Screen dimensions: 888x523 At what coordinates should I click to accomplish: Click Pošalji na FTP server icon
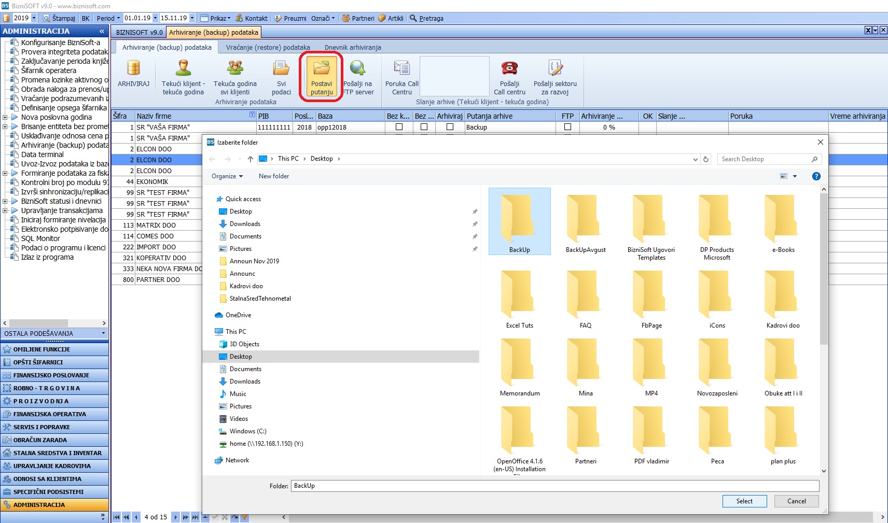click(x=357, y=68)
